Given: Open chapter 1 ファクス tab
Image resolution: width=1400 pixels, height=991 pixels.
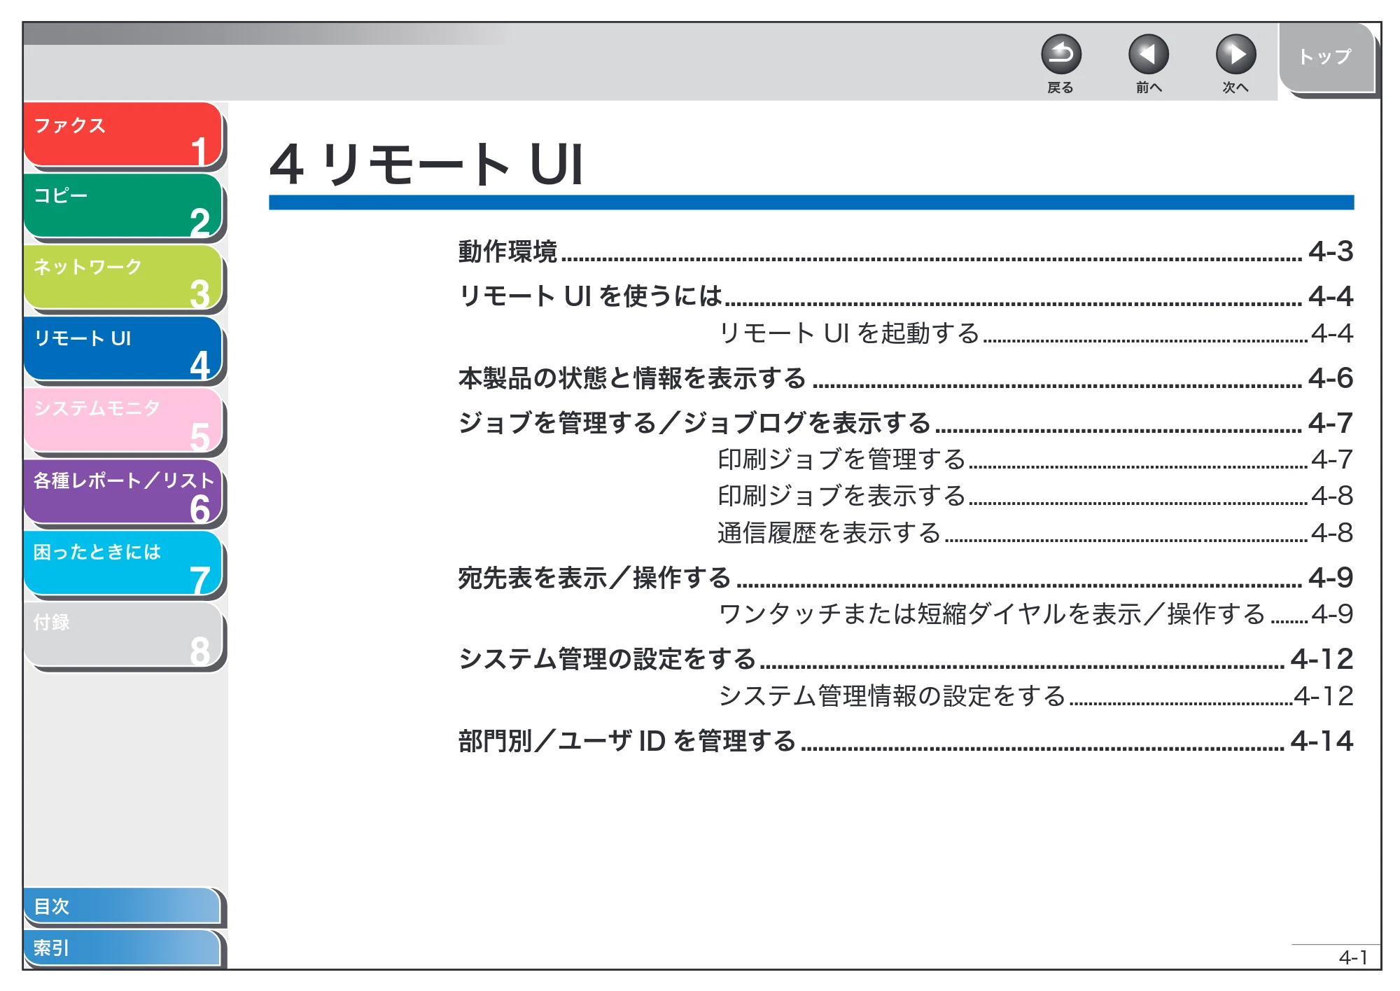Looking at the screenshot, I should tap(123, 134).
